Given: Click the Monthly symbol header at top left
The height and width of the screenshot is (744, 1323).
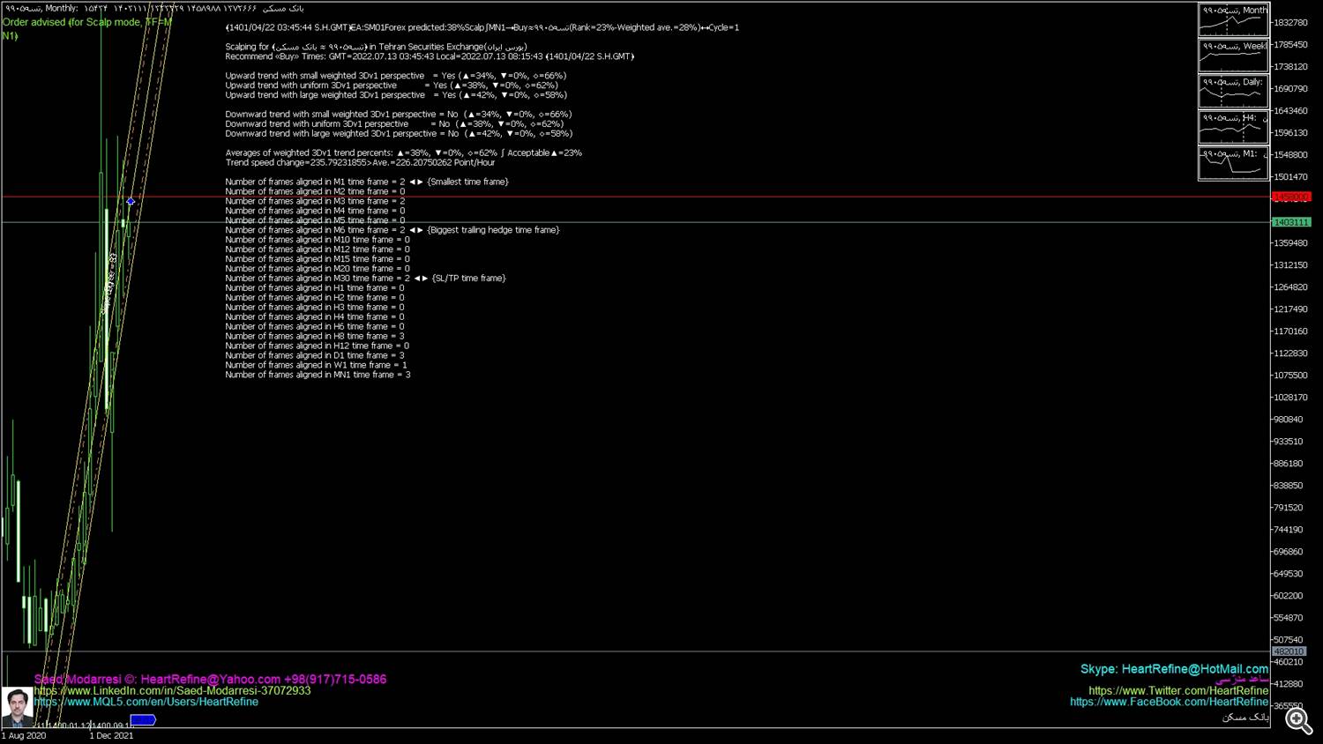Looking at the screenshot, I should 154,8.
